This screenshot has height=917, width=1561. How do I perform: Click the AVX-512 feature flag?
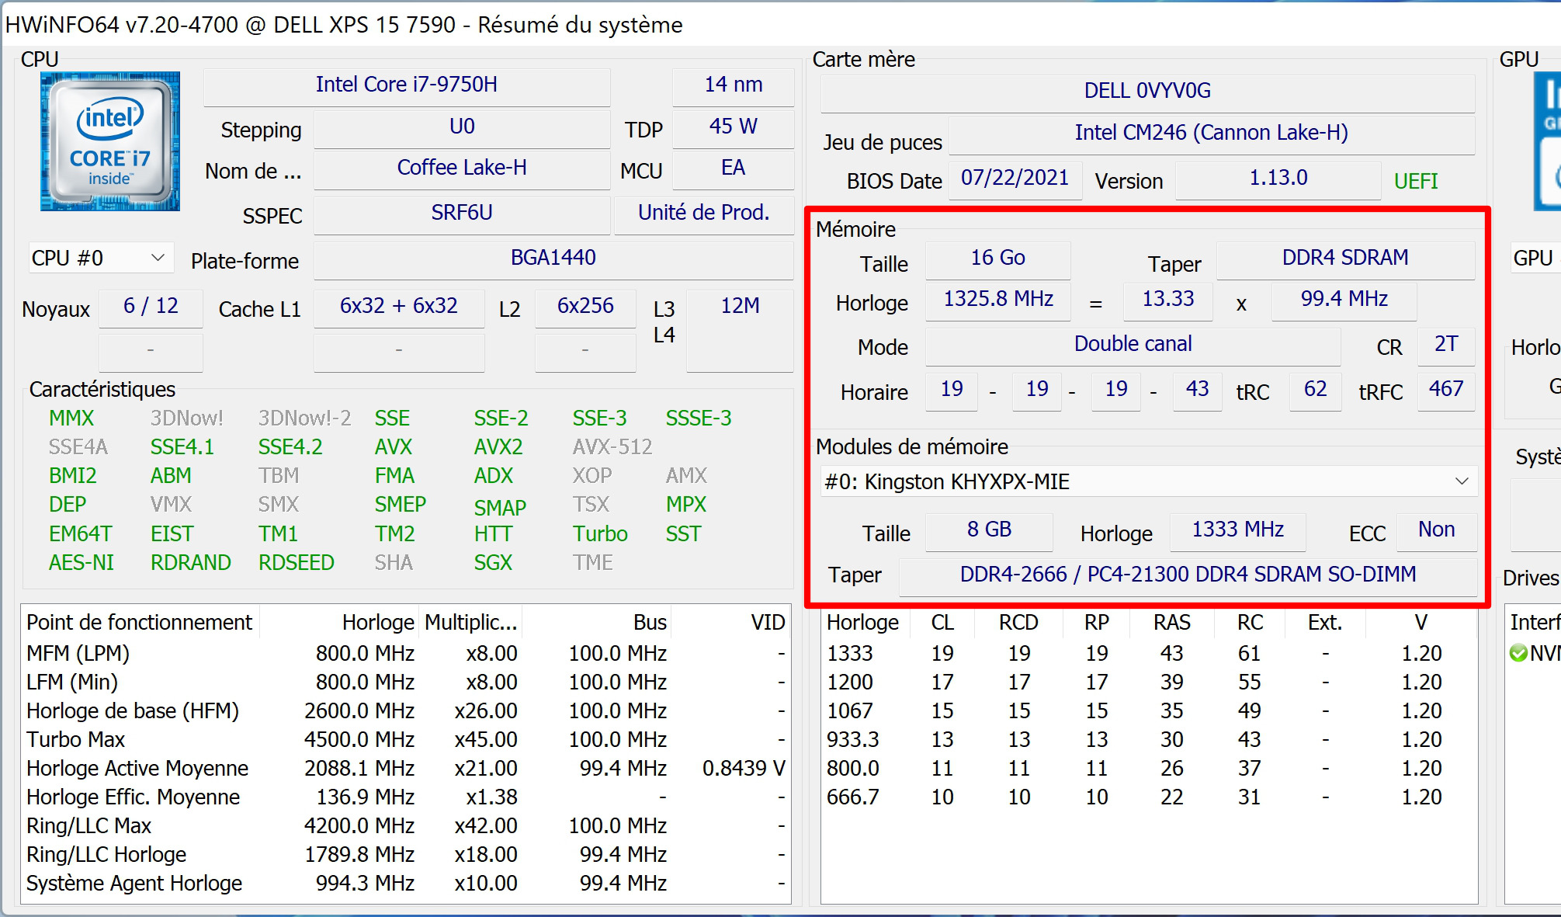612,447
